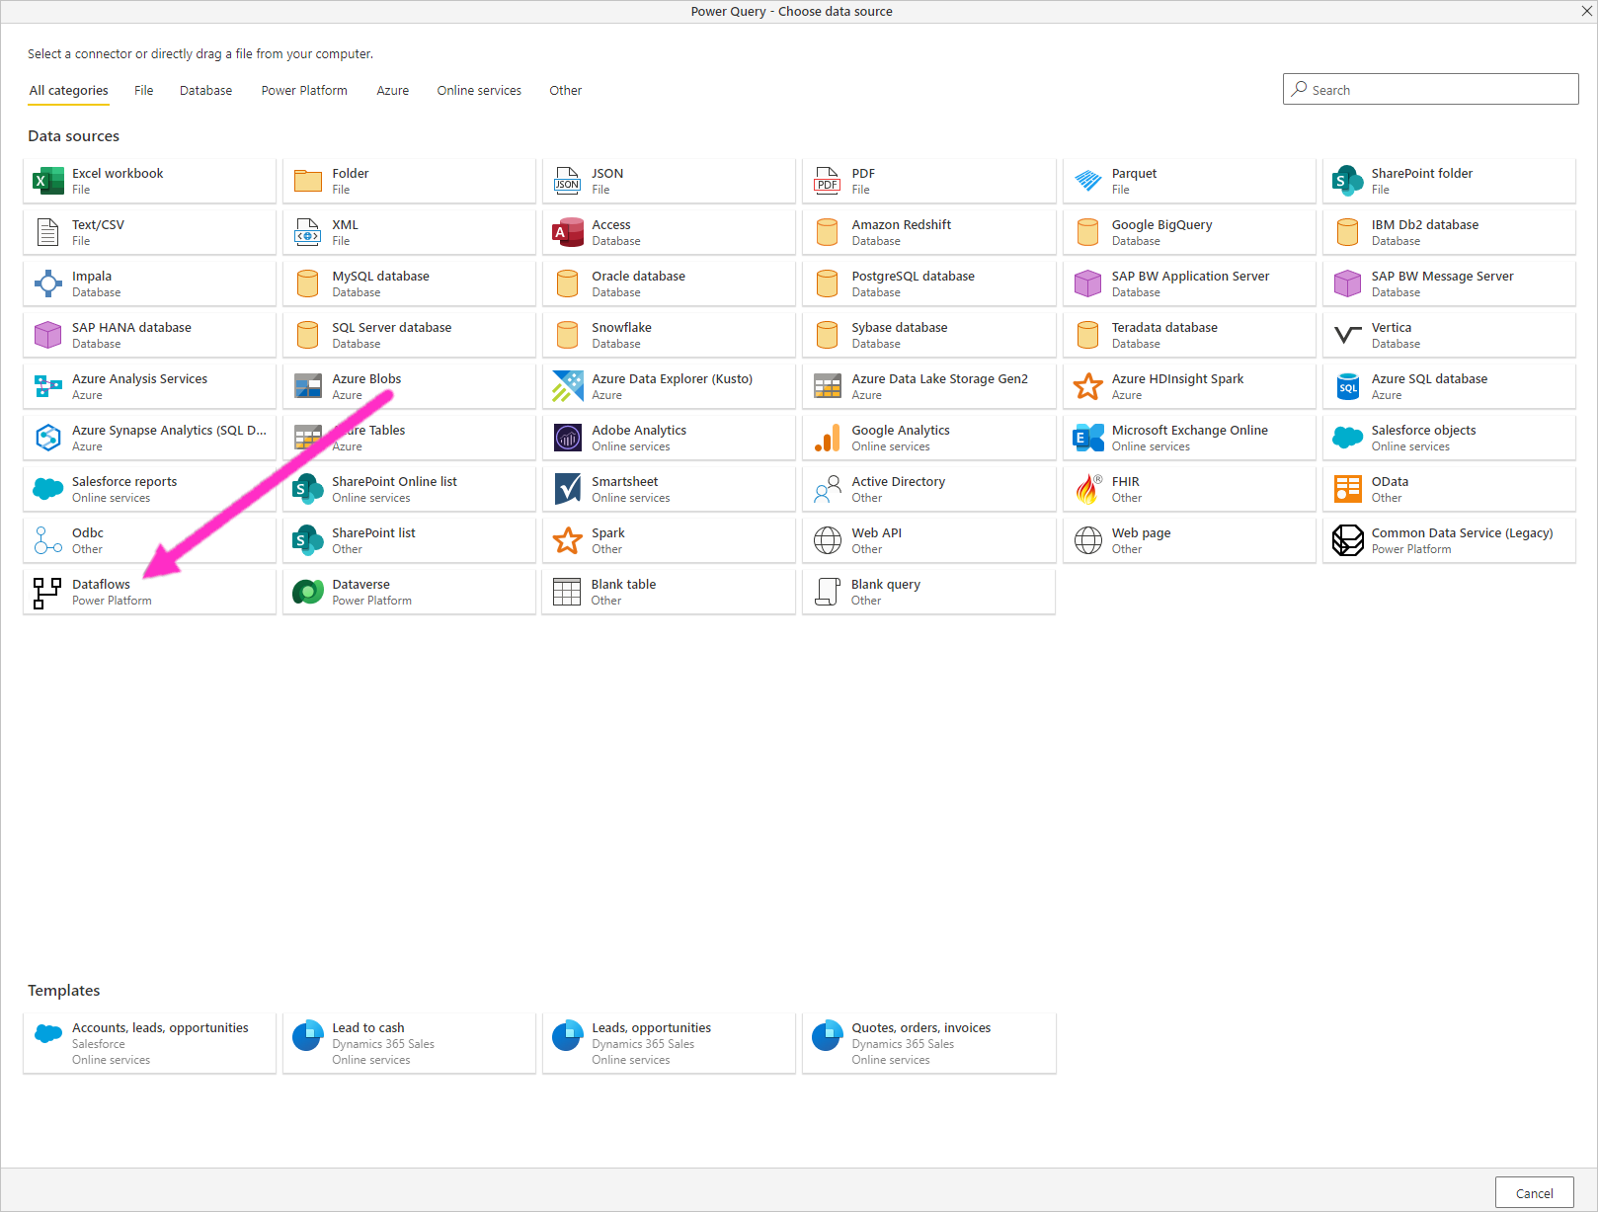This screenshot has height=1212, width=1598.
Task: Open the Azure HDInsight Spark star icon
Action: tap(1087, 386)
